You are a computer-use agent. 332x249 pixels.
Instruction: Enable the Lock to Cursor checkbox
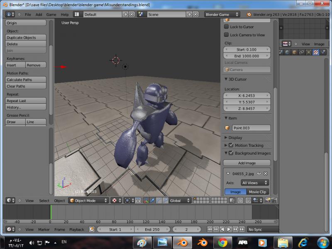[226, 27]
